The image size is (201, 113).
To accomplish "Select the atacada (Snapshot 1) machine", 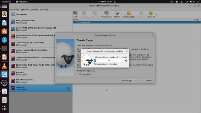I will click(32, 81).
